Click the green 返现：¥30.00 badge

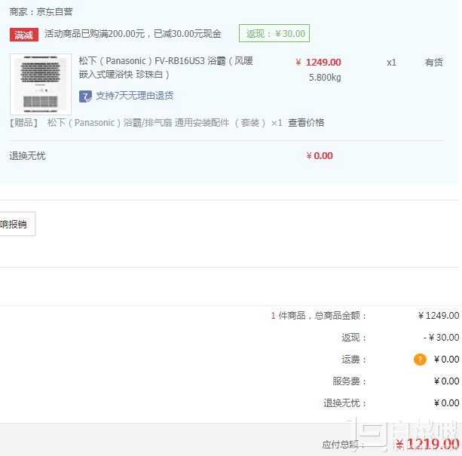pos(274,33)
